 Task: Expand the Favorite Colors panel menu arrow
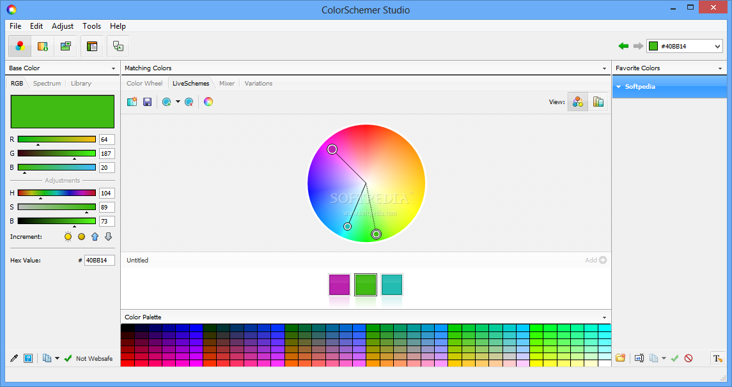tap(720, 68)
